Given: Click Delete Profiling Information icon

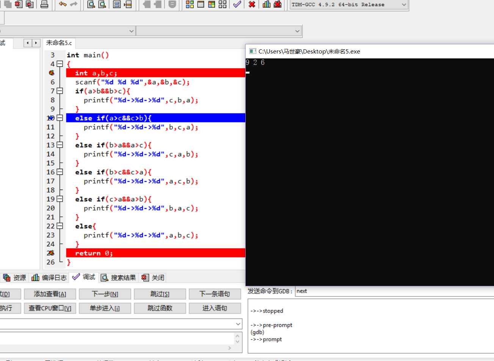Looking at the screenshot, I should coord(278,4).
